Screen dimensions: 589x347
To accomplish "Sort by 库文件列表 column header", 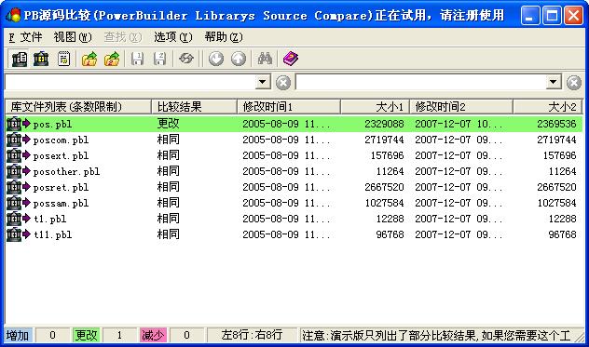I will point(78,107).
